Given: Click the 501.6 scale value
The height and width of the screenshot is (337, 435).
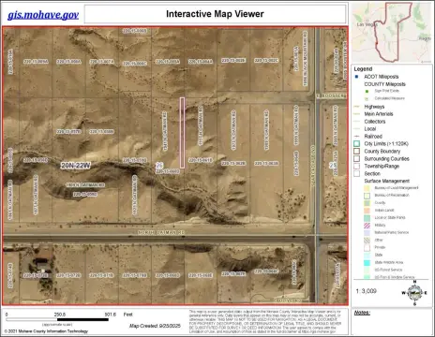Looking at the screenshot, I should pyautogui.click(x=110, y=315).
